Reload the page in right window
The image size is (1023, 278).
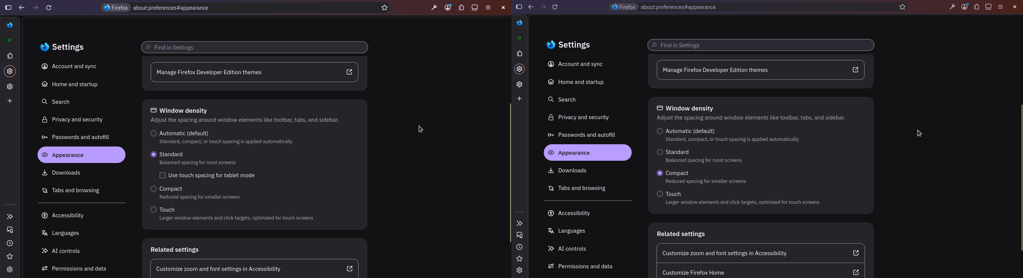pyautogui.click(x=555, y=7)
